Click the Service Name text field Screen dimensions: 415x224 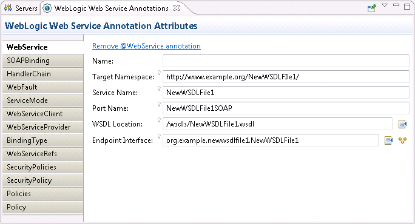coord(286,93)
